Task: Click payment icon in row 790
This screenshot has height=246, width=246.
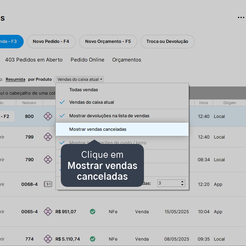Action: point(48,159)
